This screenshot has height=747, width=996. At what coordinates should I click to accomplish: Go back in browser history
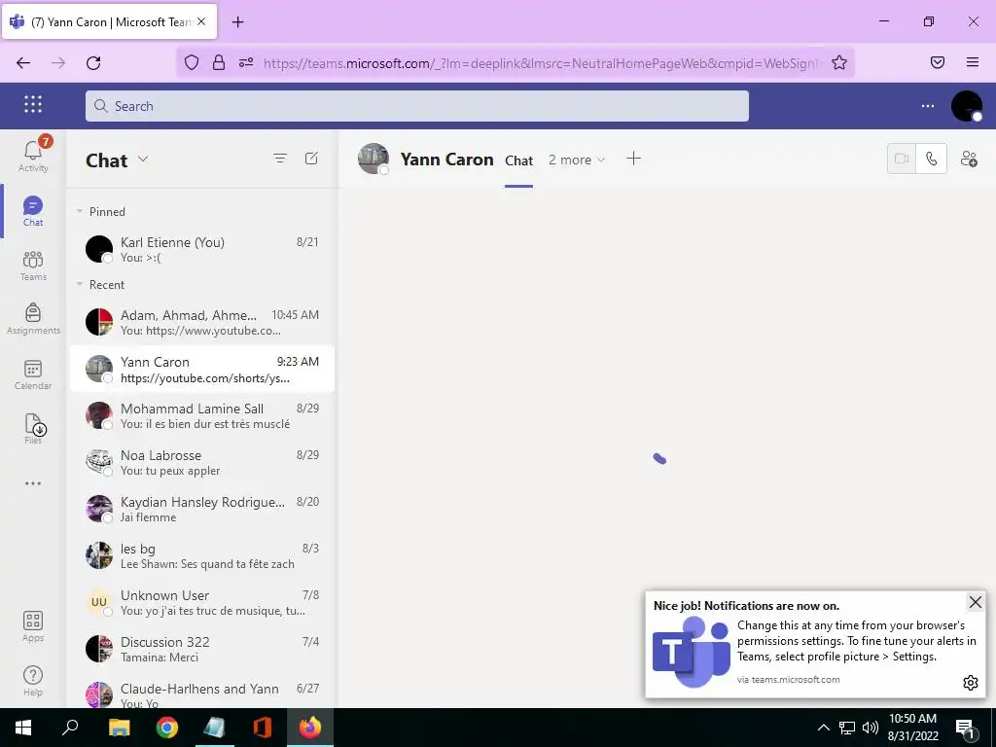tap(23, 63)
